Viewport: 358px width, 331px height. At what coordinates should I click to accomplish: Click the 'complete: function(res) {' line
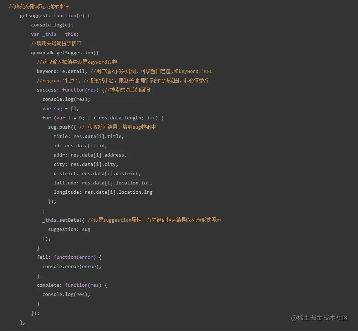(72, 285)
